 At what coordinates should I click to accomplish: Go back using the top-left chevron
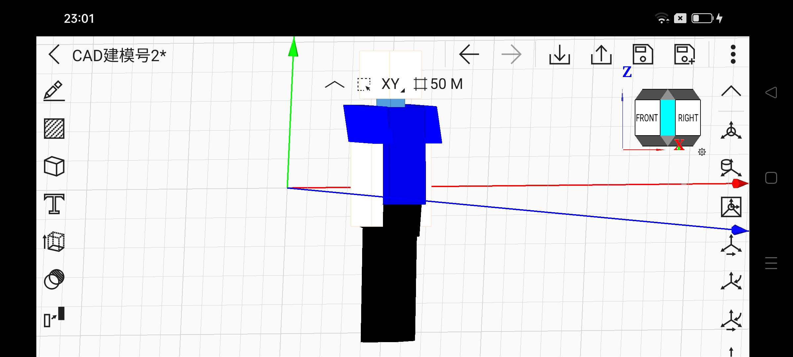pyautogui.click(x=54, y=54)
